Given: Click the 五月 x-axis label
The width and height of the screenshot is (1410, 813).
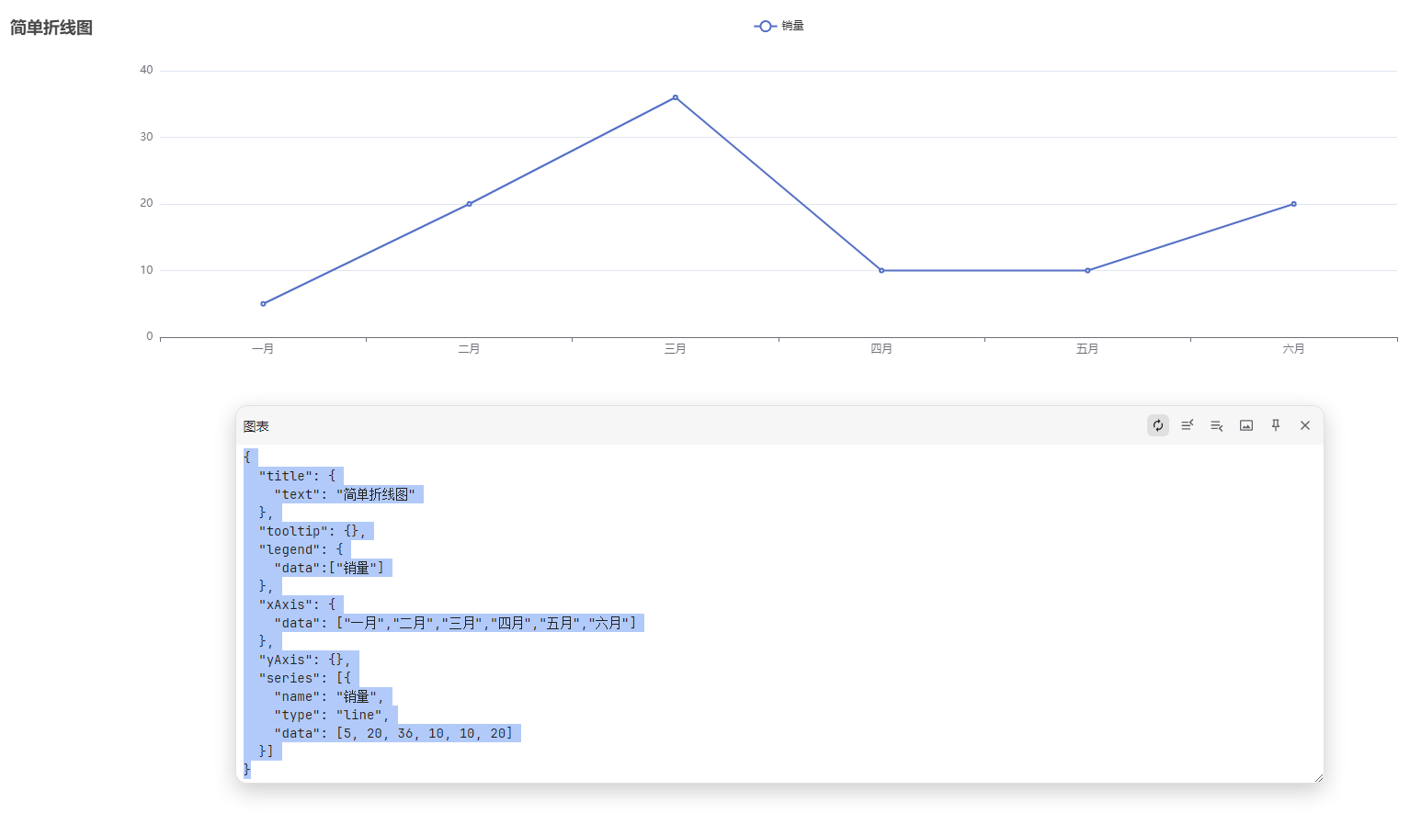Looking at the screenshot, I should 1087,349.
